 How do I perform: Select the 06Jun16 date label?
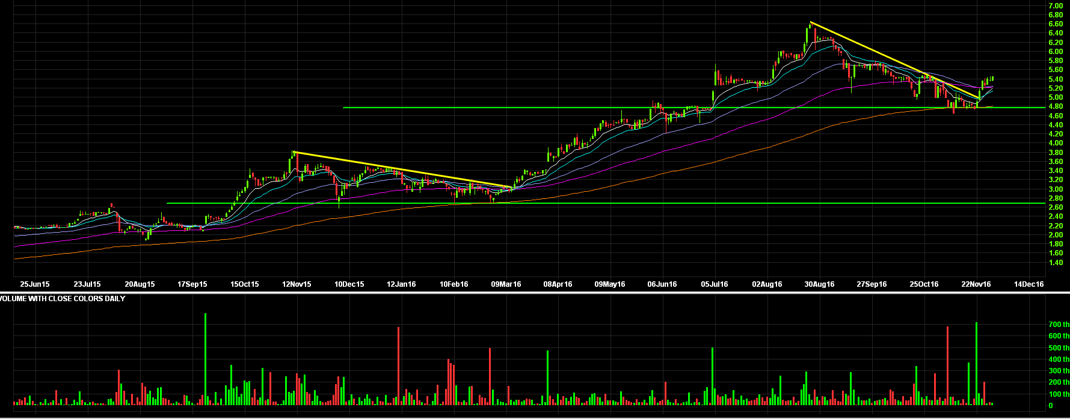(662, 284)
